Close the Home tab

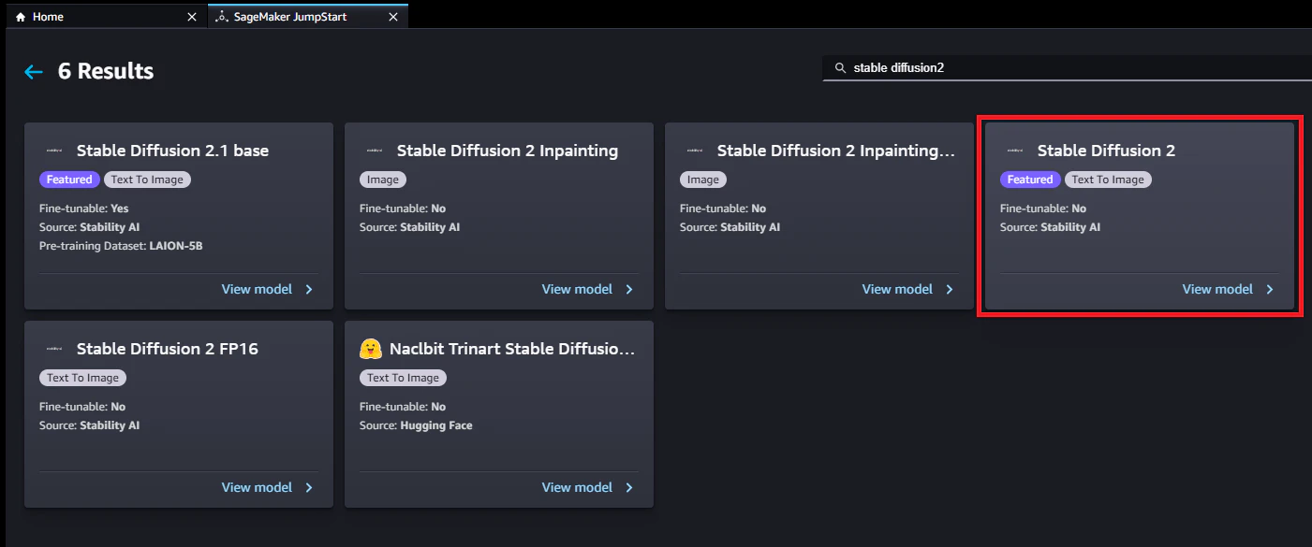[x=192, y=17]
